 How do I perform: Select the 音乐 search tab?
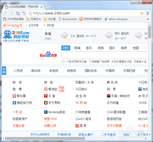pos(89,48)
